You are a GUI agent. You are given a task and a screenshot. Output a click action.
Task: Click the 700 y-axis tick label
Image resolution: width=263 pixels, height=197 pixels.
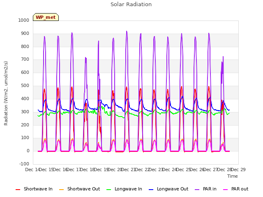point(25,59)
